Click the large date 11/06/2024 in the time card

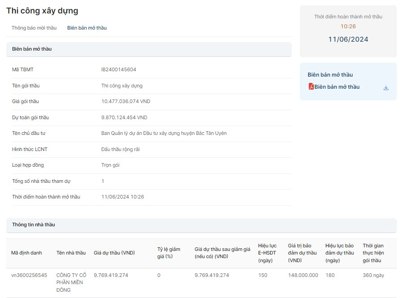[348, 39]
